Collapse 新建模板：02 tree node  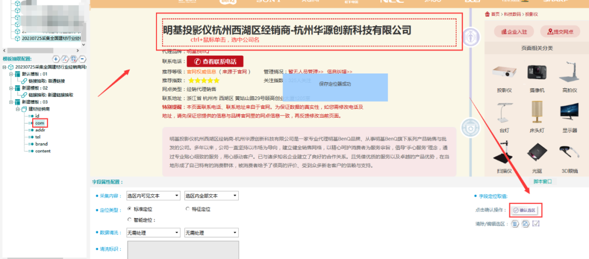click(11, 88)
